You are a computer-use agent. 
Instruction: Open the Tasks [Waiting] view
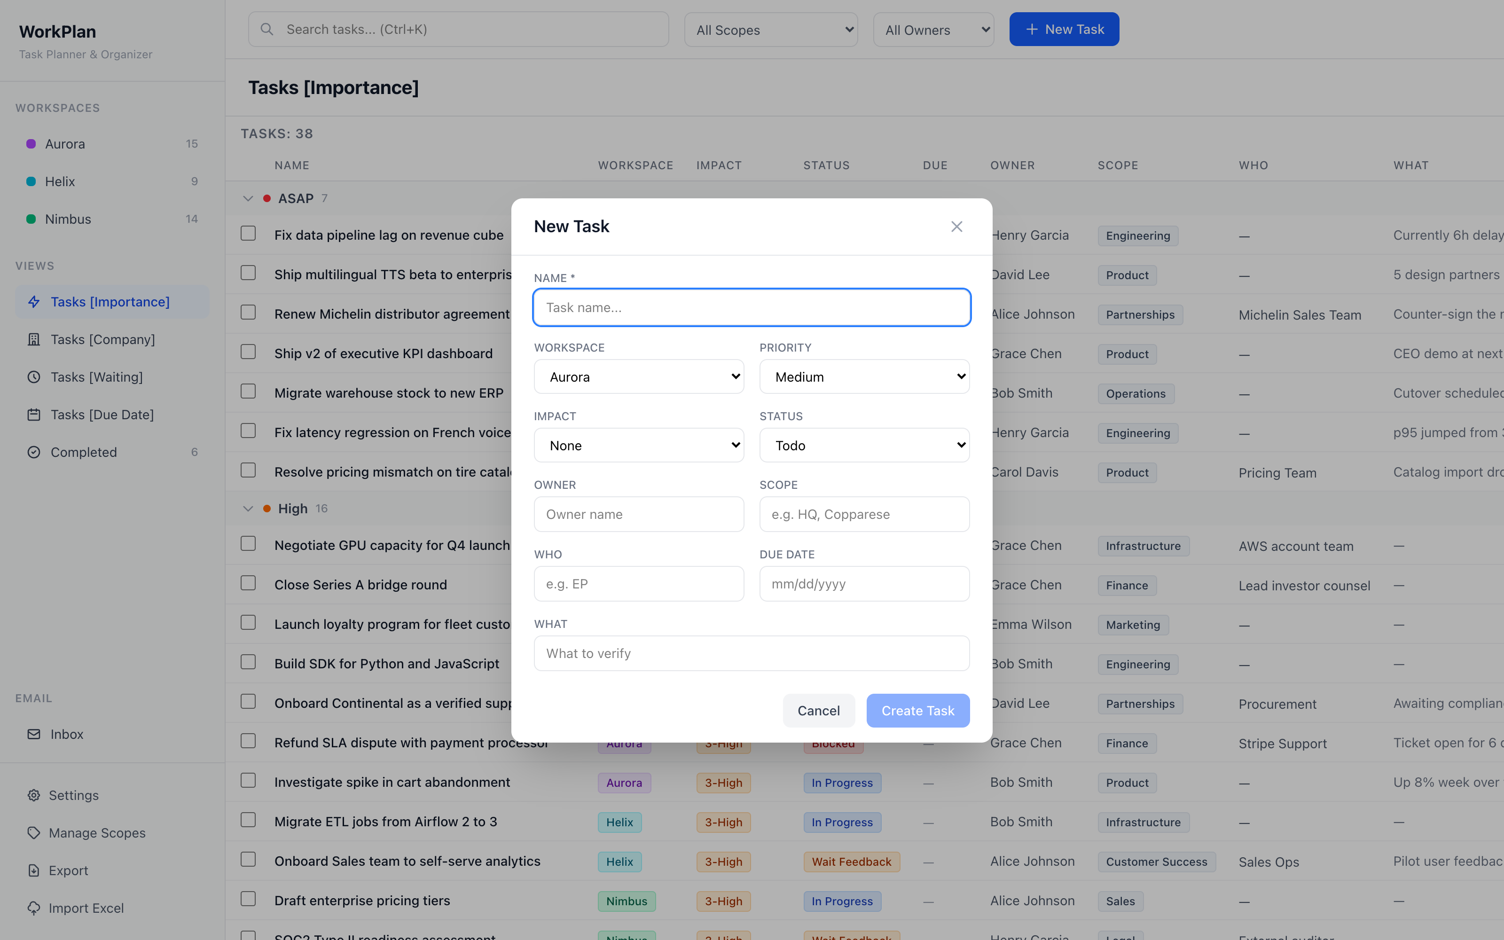112,377
